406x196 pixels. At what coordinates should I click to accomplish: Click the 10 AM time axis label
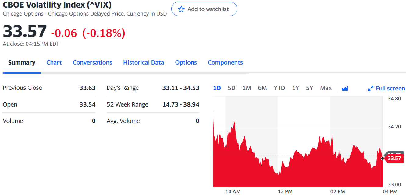click(233, 191)
